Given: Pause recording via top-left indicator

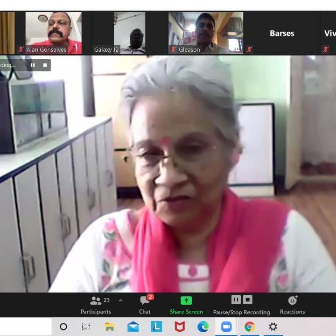Looking at the screenshot, I should (33, 65).
